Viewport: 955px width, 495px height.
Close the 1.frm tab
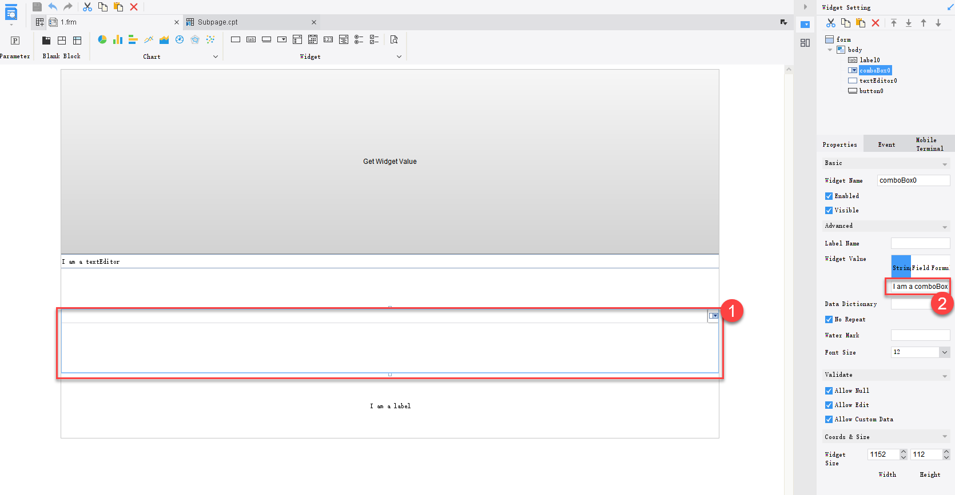tap(177, 22)
